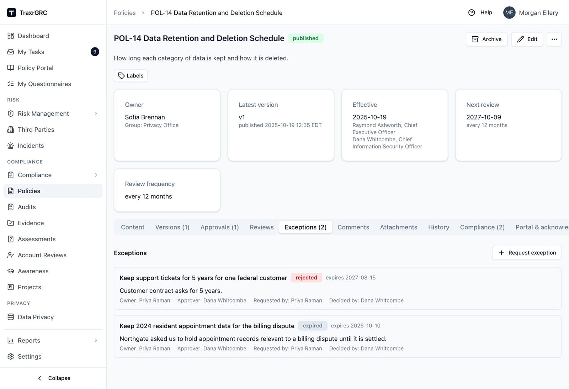Collapse the sidebar navigation
The image size is (569, 389).
pos(54,378)
